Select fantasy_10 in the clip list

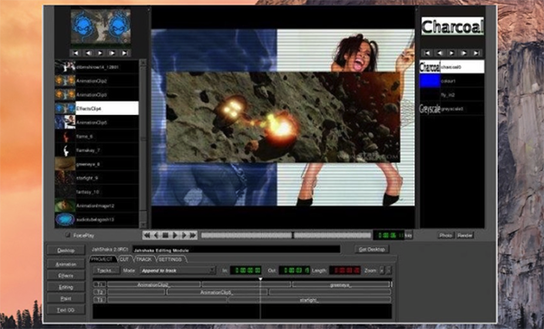(x=97, y=192)
